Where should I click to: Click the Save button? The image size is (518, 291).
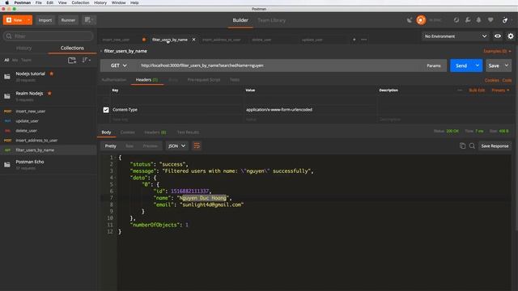point(494,65)
